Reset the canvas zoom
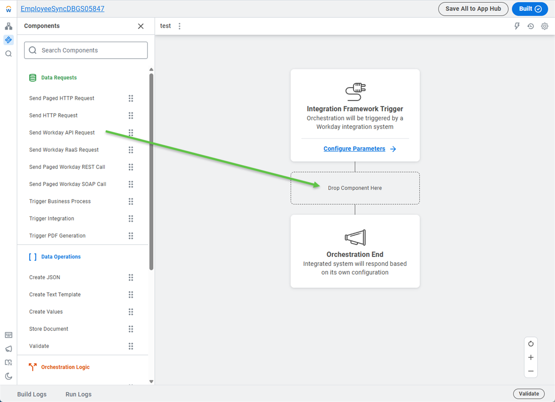Viewport: 555px width, 402px height. (531, 344)
